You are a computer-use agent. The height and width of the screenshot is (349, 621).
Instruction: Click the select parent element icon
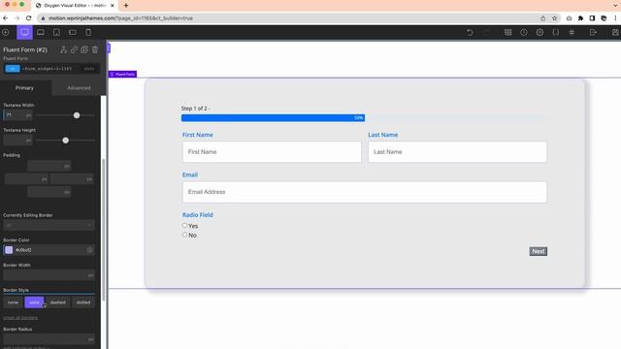[x=63, y=49]
